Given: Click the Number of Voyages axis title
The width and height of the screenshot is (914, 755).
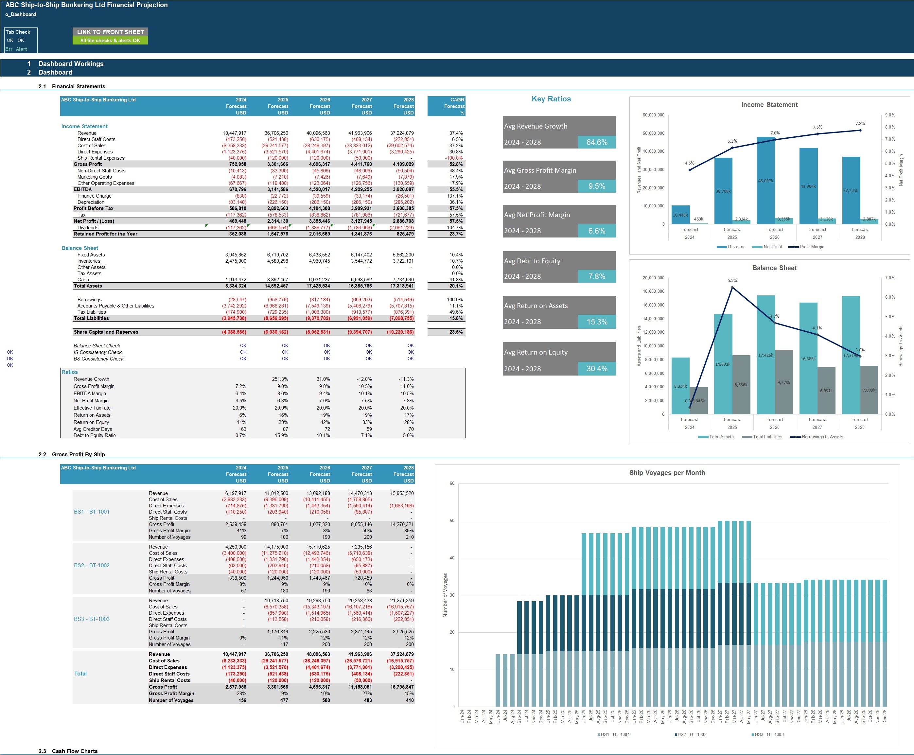Looking at the screenshot, I should point(445,595).
